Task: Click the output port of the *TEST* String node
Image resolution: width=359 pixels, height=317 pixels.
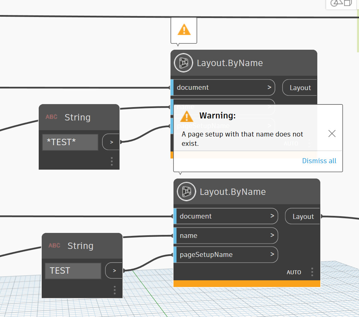Action: (x=111, y=142)
